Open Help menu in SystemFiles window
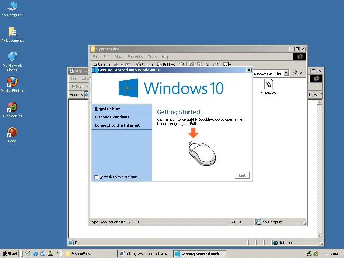Screen dimensions: 344x258 (x=165, y=57)
